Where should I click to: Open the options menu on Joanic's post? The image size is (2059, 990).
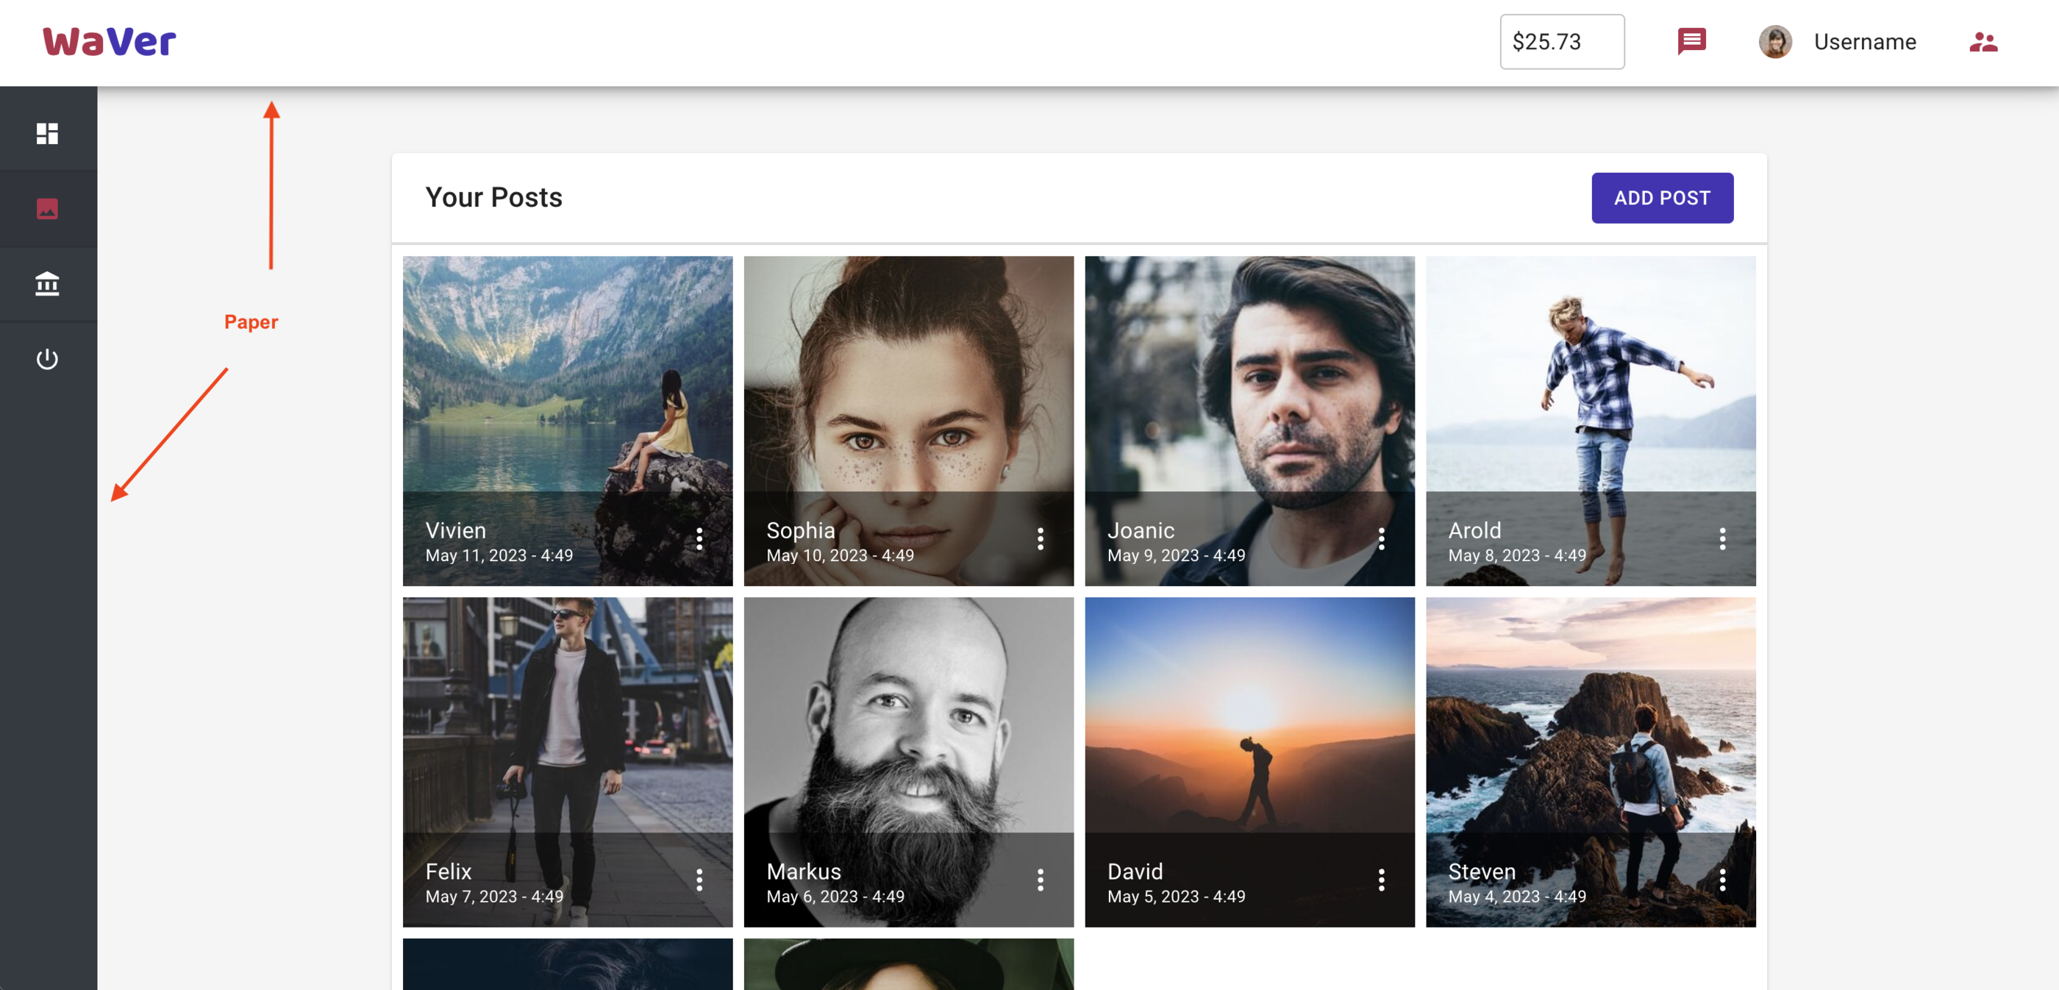click(1381, 539)
